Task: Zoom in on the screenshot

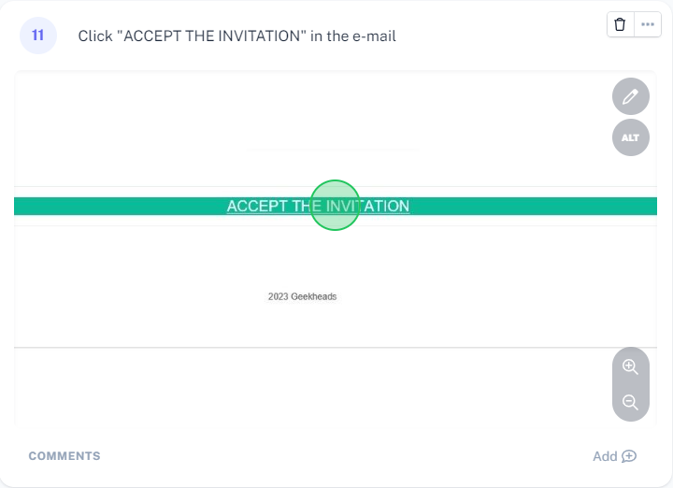Action: [x=631, y=367]
